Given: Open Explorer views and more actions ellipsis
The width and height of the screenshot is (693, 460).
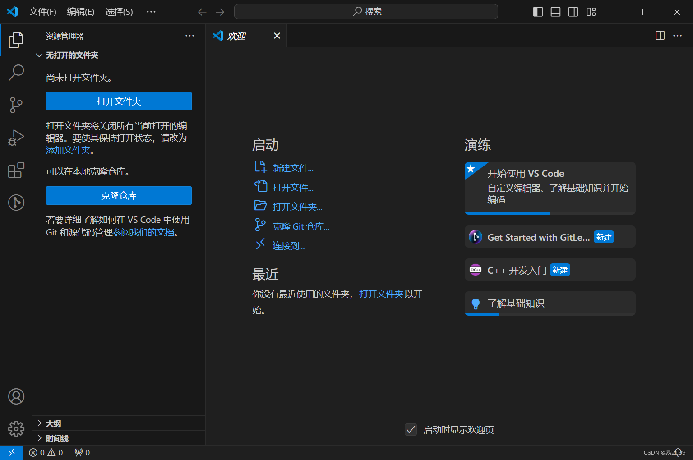Looking at the screenshot, I should point(190,36).
